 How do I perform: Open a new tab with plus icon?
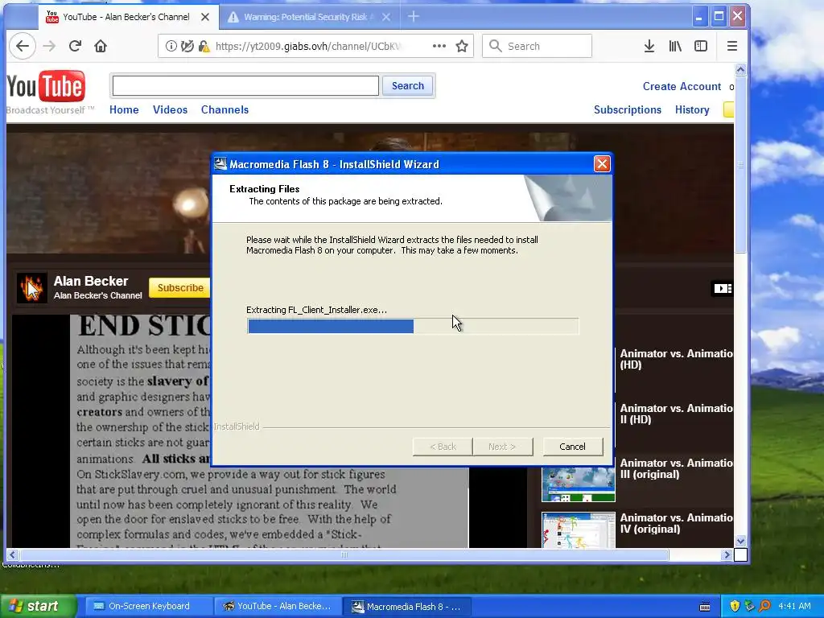(414, 17)
